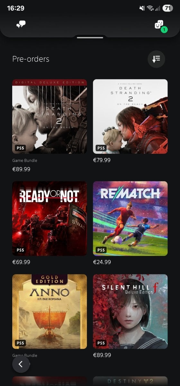Tap the battery indicator in the status bar
Screen dimensions: 180x386
167,8
